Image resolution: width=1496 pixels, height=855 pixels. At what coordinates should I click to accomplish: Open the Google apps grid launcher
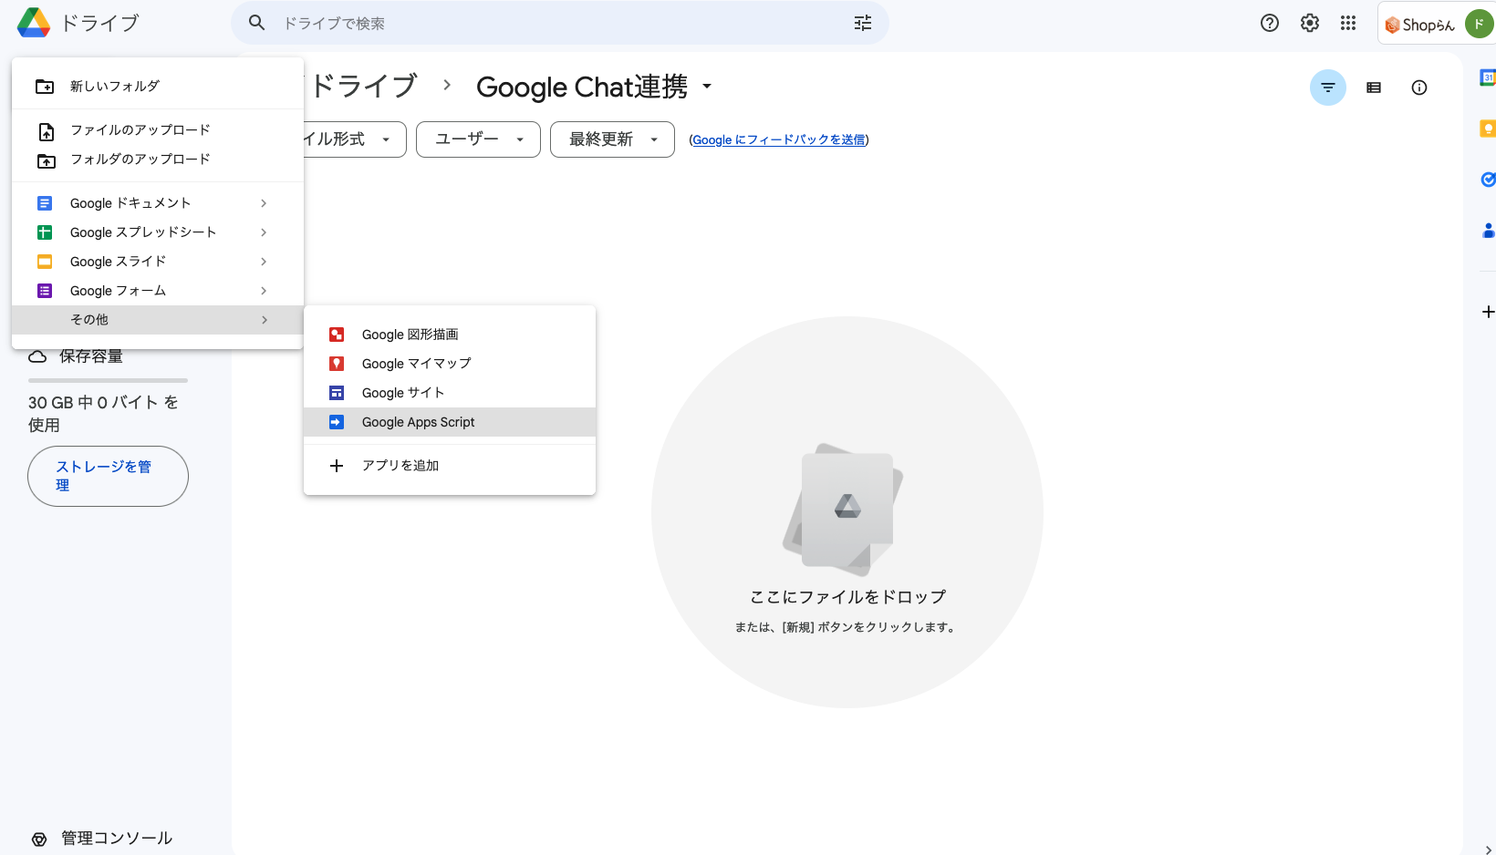point(1348,24)
